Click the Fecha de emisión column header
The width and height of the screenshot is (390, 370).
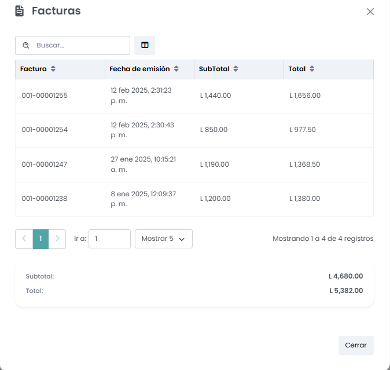139,69
